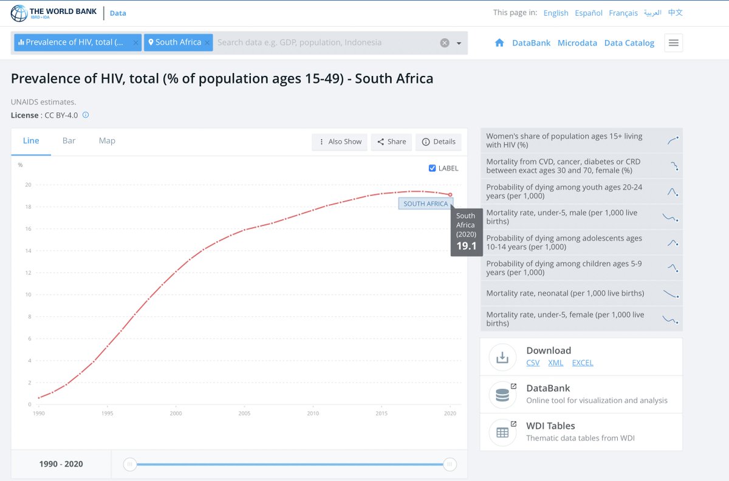Download data as CSV
This screenshot has height=481, width=729.
point(532,363)
